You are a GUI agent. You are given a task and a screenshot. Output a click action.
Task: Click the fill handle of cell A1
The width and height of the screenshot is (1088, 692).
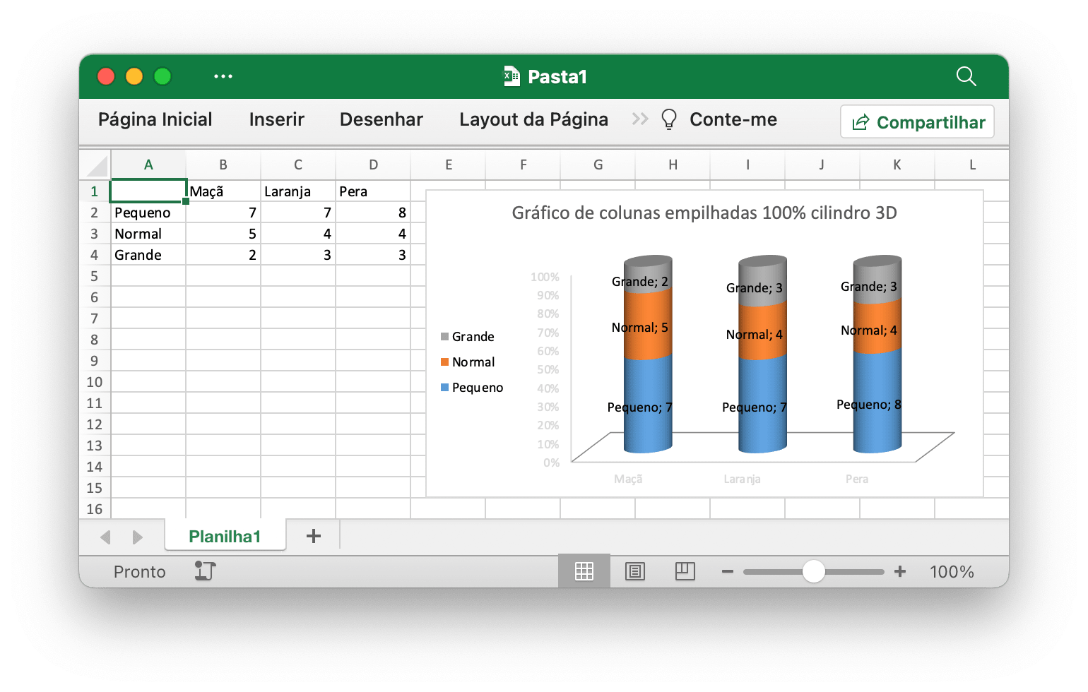[186, 201]
